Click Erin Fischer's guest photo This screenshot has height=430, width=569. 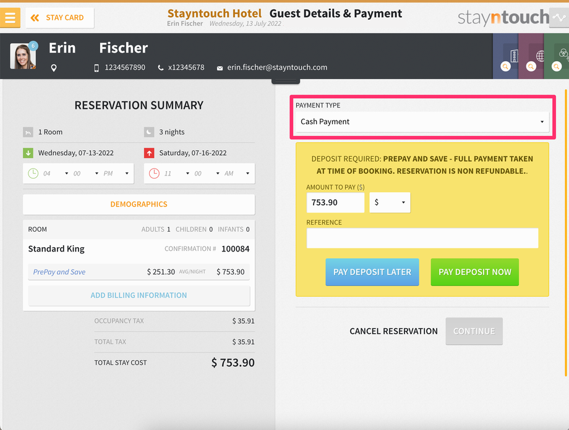click(23, 56)
